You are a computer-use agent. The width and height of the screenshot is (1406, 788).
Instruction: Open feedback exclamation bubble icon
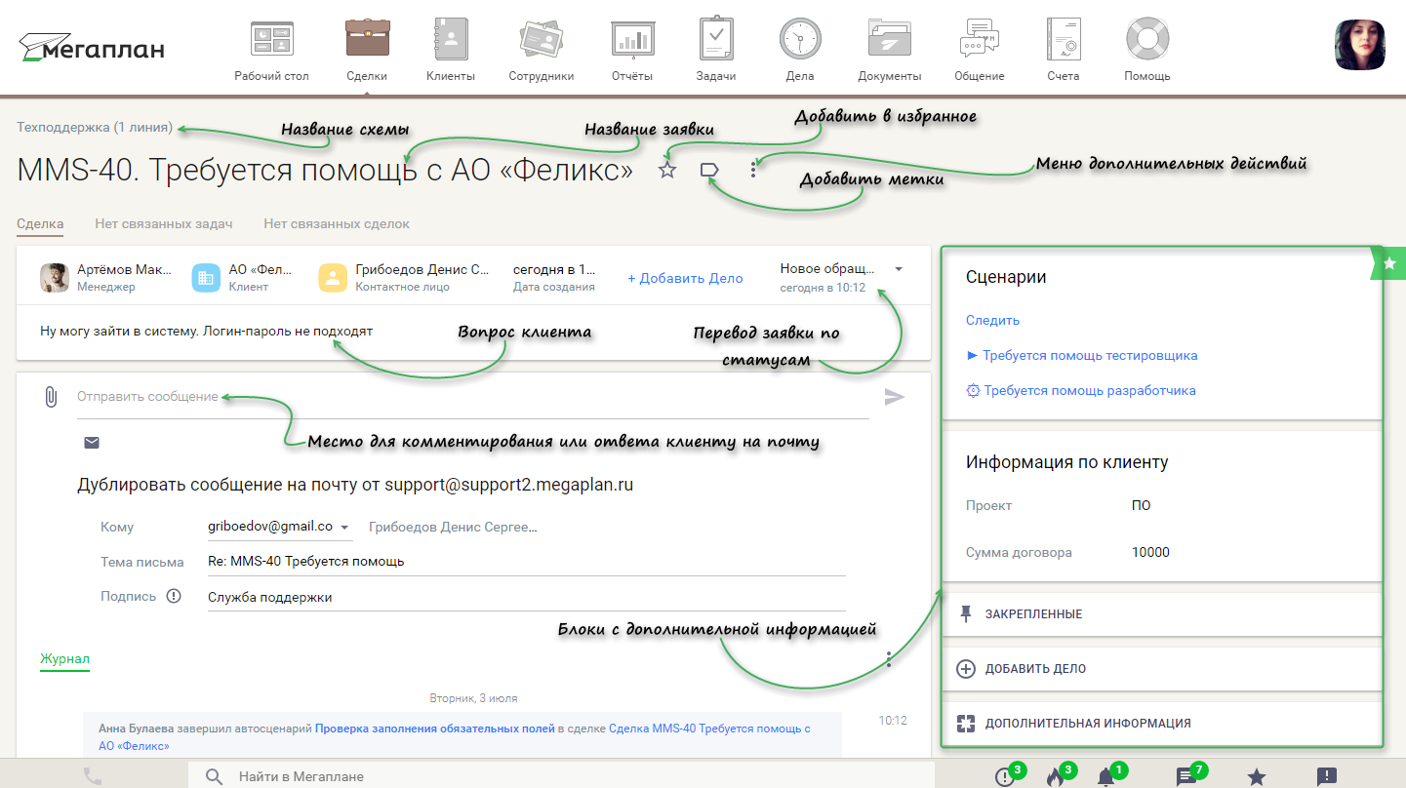[1327, 776]
